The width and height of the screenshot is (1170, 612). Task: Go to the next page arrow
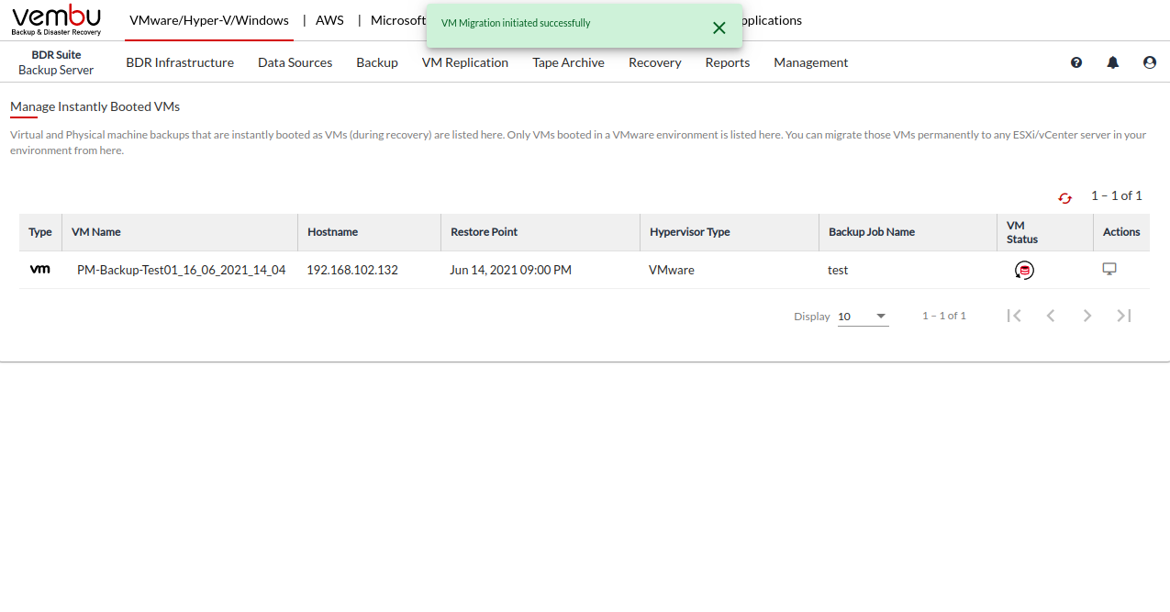[1087, 316]
